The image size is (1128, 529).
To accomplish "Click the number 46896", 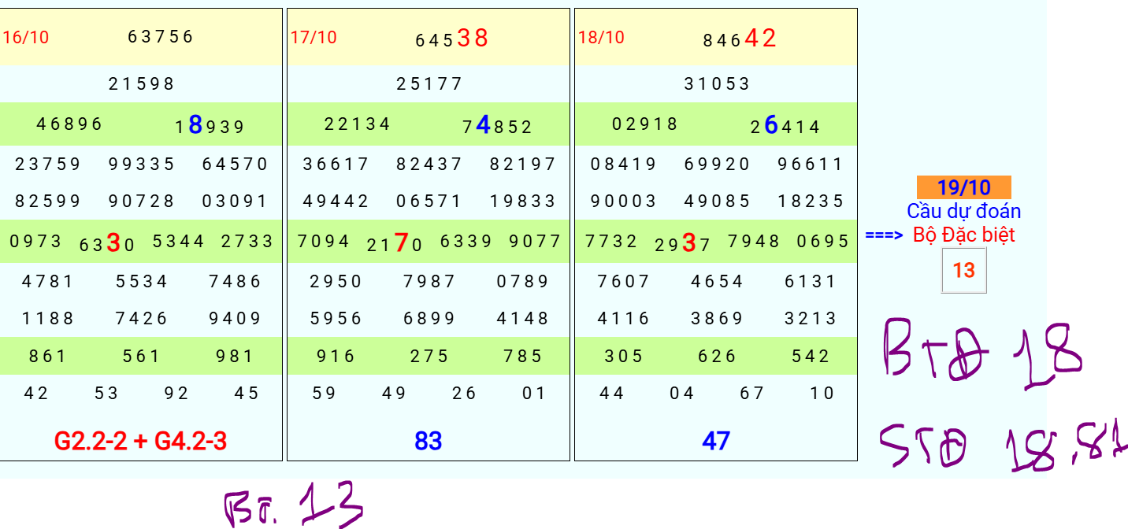I will [x=69, y=124].
